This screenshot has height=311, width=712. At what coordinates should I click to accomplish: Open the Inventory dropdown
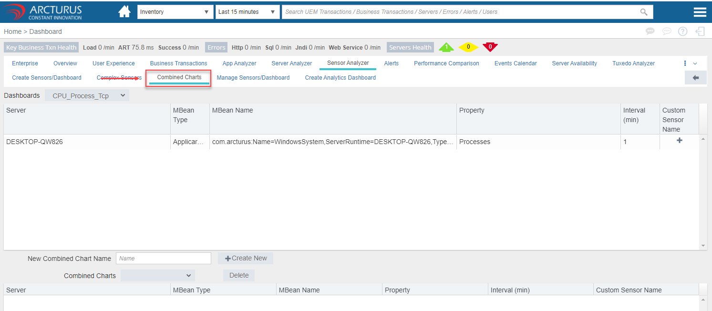[x=175, y=12]
